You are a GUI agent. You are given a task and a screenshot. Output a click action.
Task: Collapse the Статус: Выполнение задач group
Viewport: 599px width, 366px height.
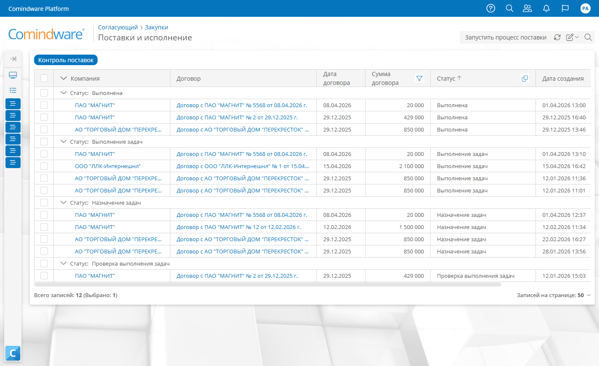[64, 142]
